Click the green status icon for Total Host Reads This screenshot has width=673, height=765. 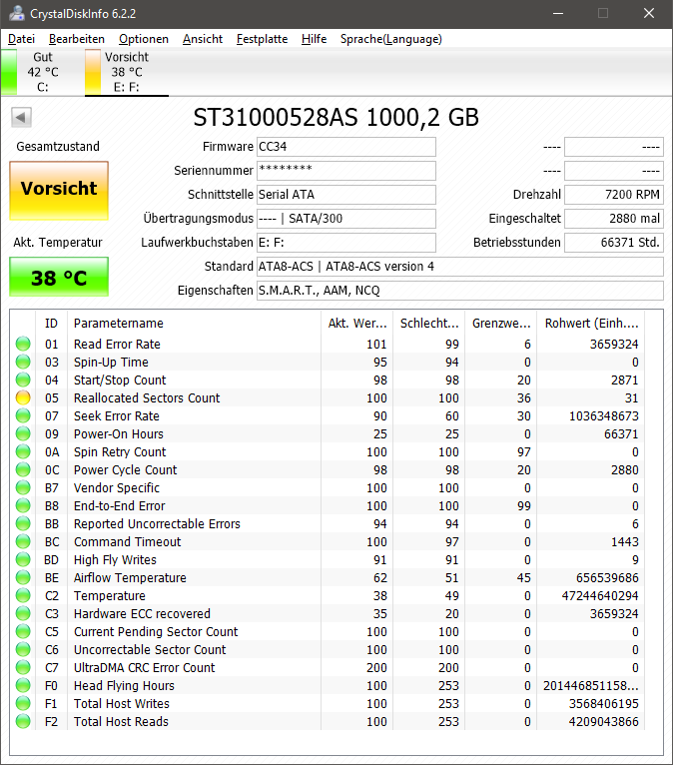pyautogui.click(x=23, y=721)
